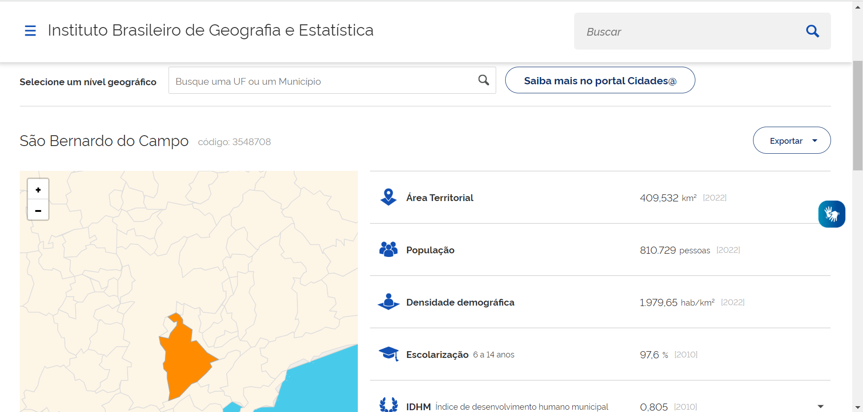Image resolution: width=863 pixels, height=412 pixels.
Task: Click the value 1.979,65 hab/km²
Action: (x=677, y=302)
